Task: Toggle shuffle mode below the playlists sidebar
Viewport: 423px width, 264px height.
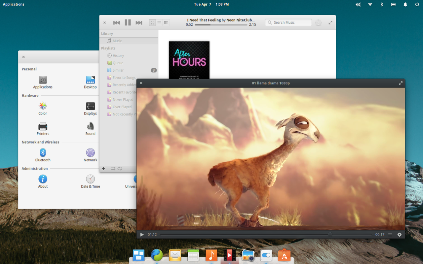Action: pyautogui.click(x=112, y=169)
